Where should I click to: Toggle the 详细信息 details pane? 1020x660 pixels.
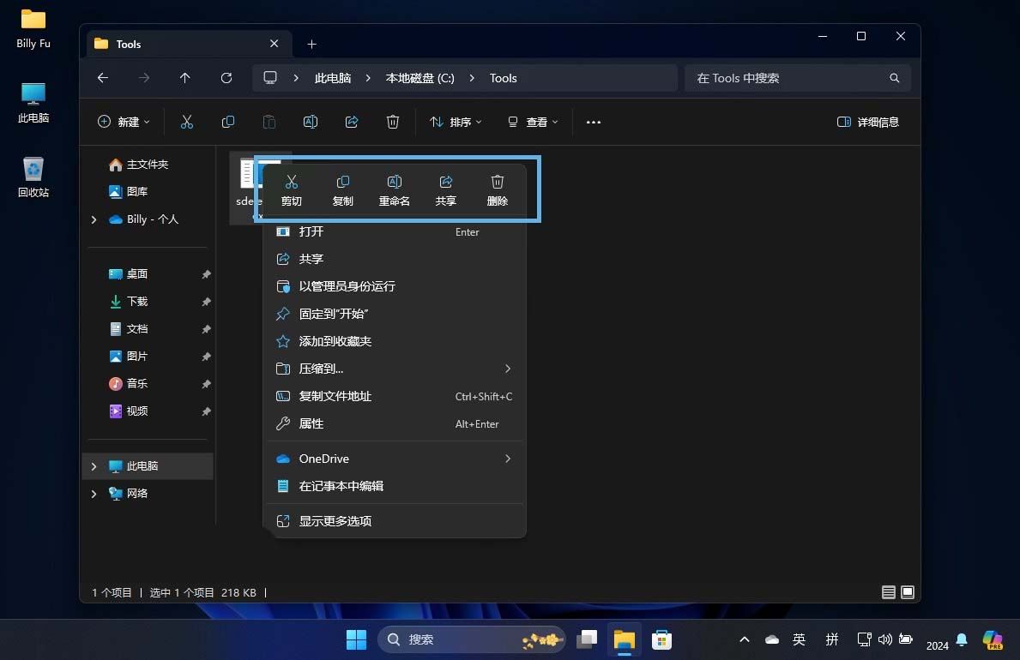coord(868,122)
